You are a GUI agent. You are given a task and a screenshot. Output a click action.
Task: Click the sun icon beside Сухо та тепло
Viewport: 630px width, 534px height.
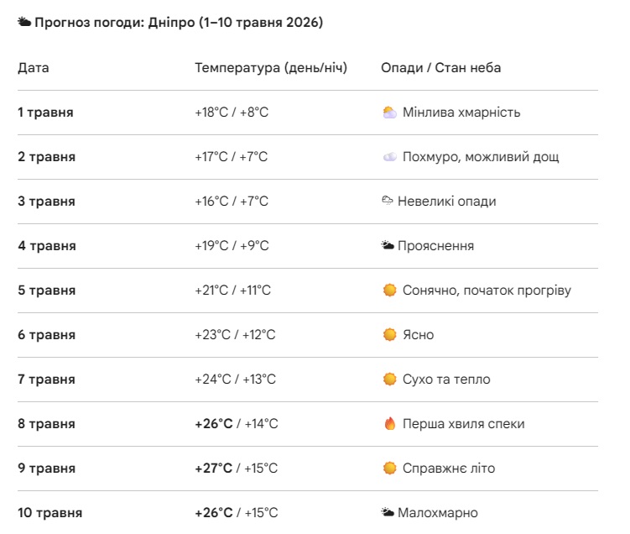389,380
